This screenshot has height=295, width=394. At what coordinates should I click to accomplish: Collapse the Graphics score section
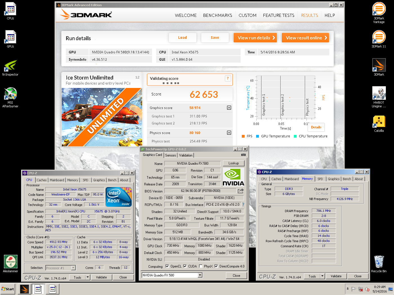(x=229, y=108)
